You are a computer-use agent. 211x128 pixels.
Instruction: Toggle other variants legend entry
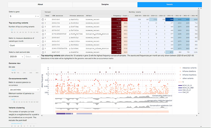(187, 78)
